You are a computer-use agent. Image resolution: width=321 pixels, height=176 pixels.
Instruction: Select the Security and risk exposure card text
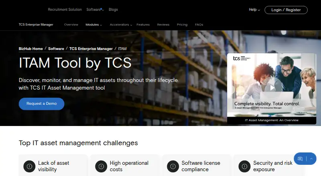click(273, 166)
